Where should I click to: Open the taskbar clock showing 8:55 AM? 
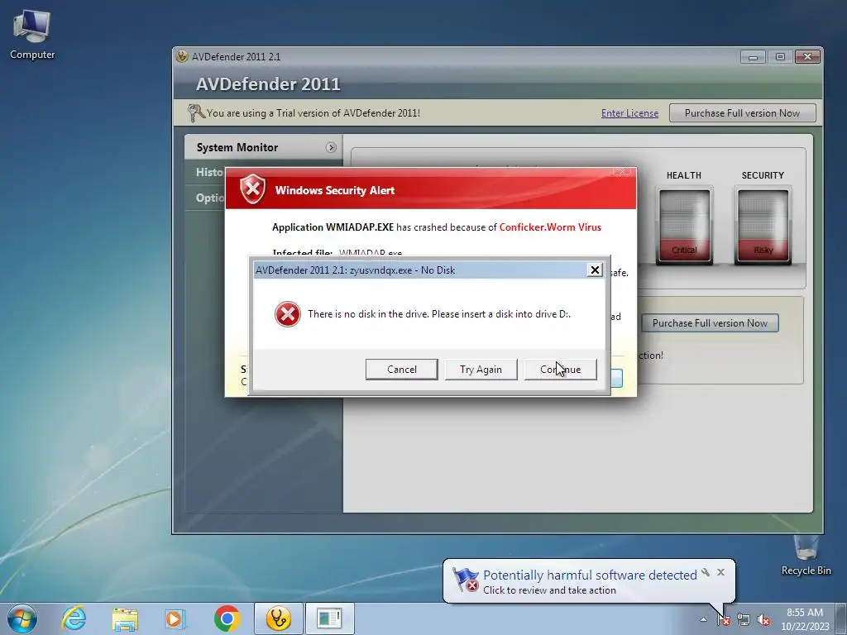click(805, 619)
